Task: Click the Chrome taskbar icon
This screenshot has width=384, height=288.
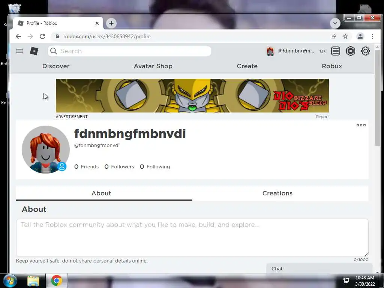Action: pyautogui.click(x=56, y=280)
